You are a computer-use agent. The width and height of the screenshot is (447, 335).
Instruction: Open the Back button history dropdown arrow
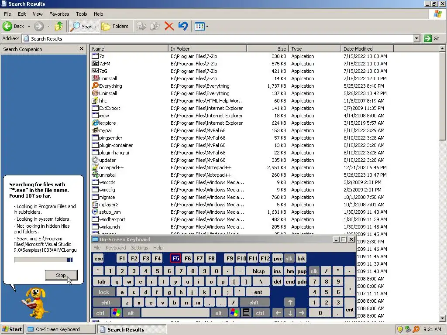tap(29, 27)
